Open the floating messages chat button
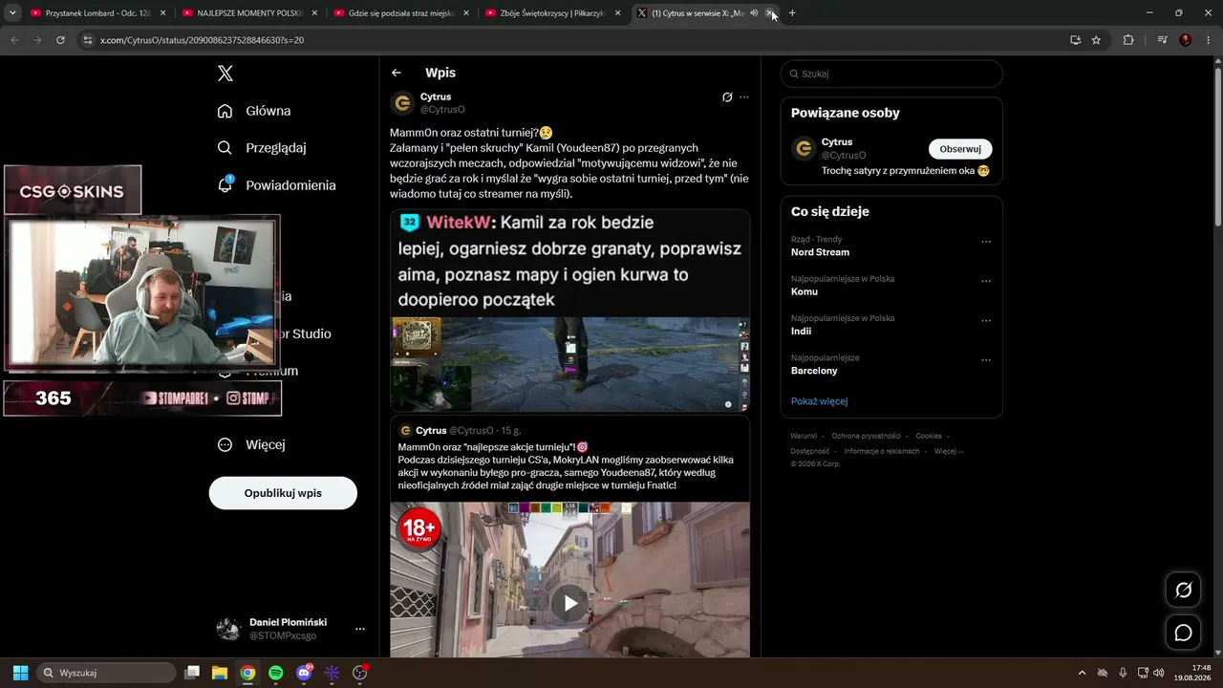The height and width of the screenshot is (688, 1223). [1183, 633]
